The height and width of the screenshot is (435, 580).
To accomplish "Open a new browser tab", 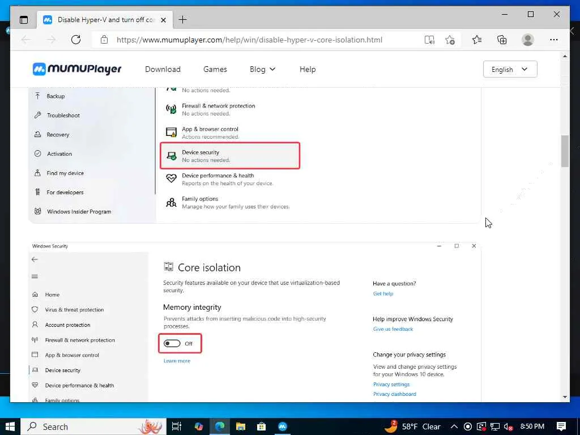I will pyautogui.click(x=183, y=20).
